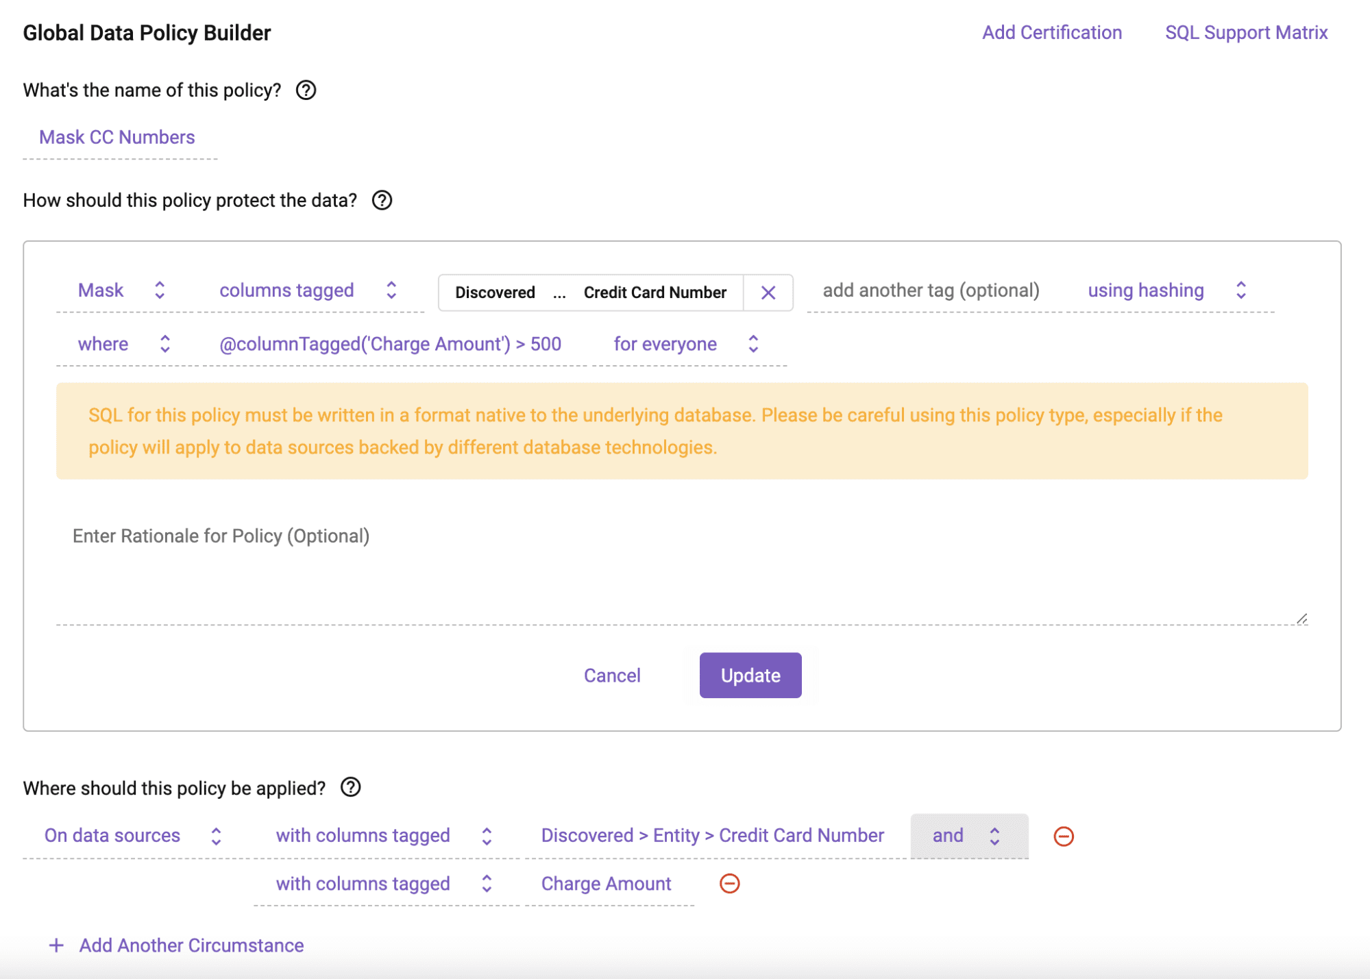
Task: Click Cancel to discard changes
Action: click(x=612, y=675)
